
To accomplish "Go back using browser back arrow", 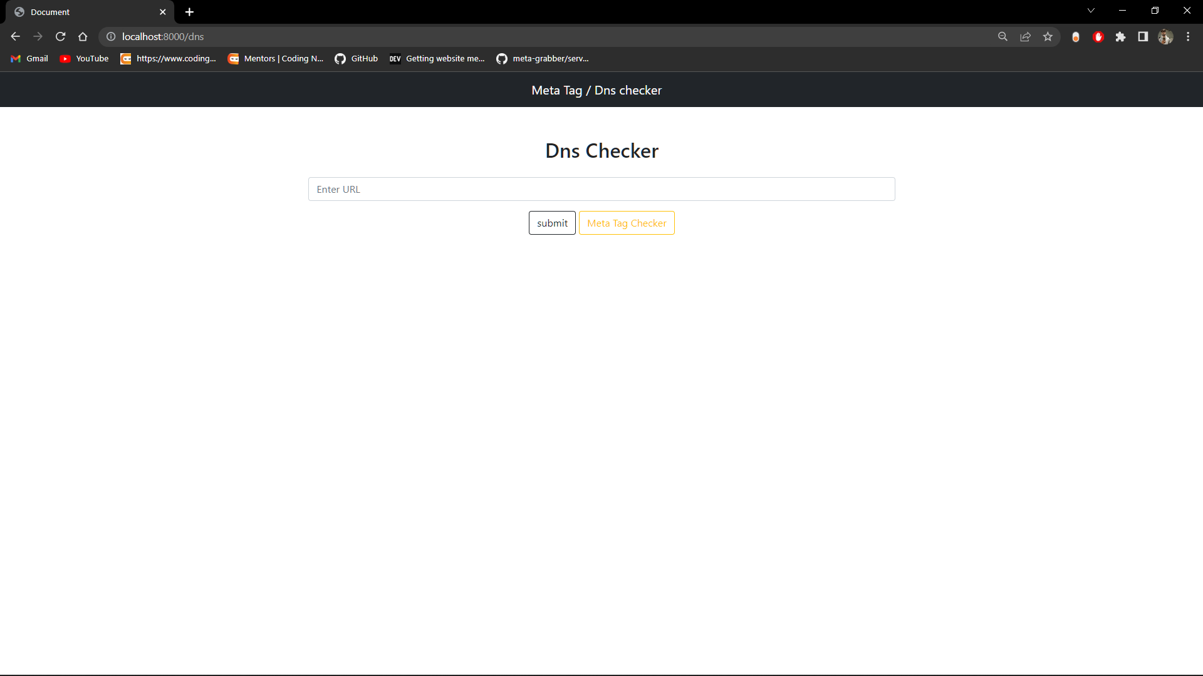I will 16,37.
